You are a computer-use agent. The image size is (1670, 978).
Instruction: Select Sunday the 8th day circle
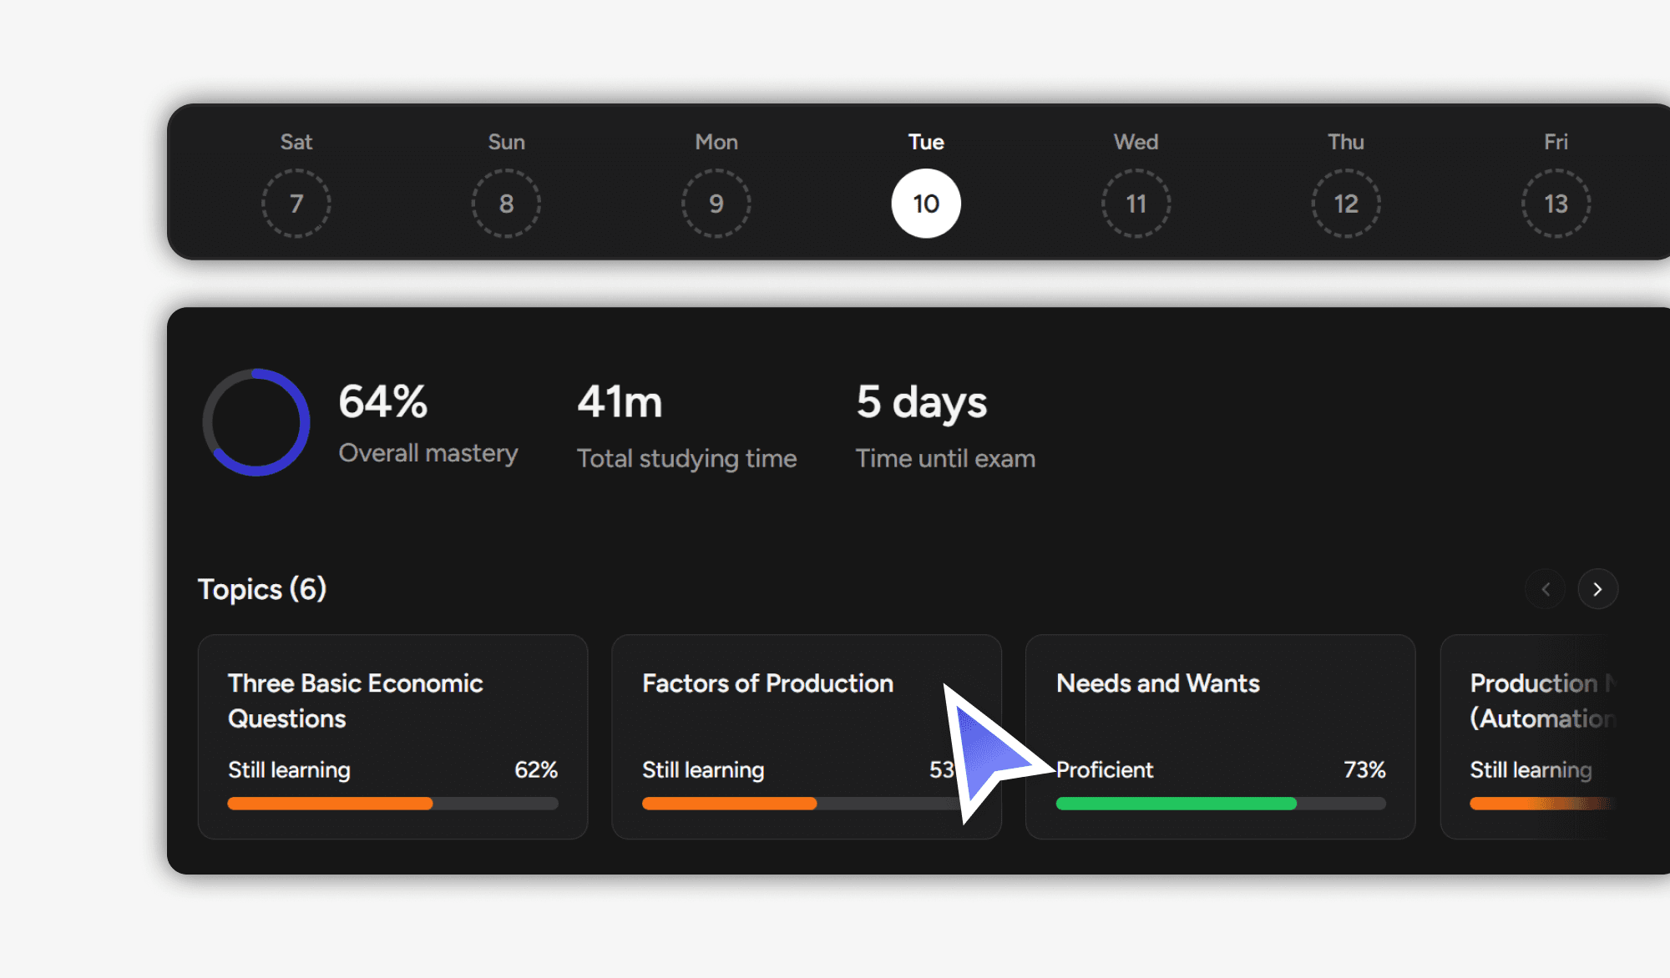coord(506,204)
